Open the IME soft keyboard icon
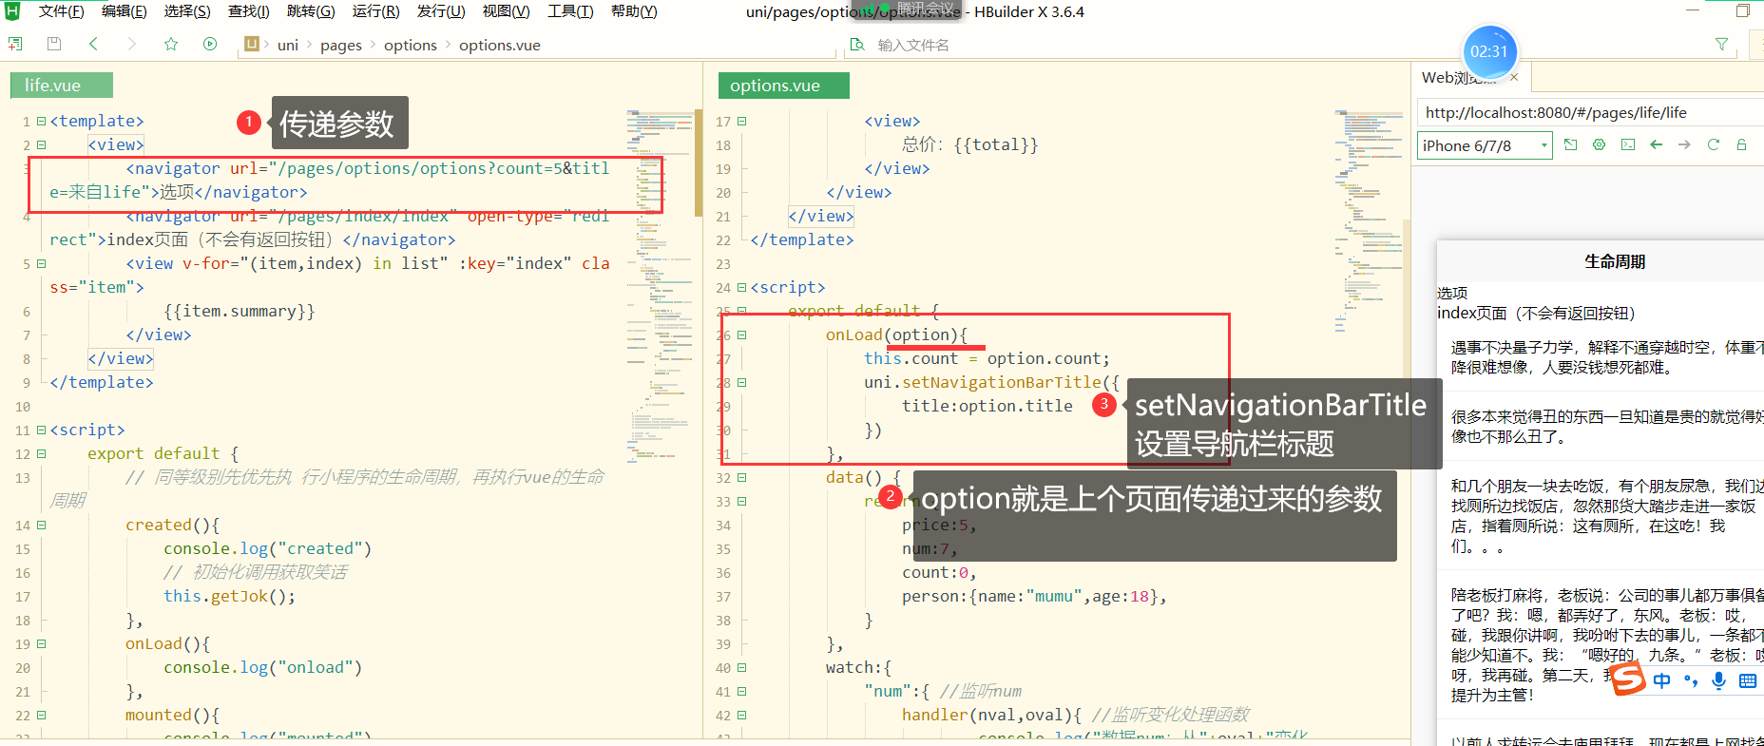Screen dimensions: 1764x746 pos(1748,680)
